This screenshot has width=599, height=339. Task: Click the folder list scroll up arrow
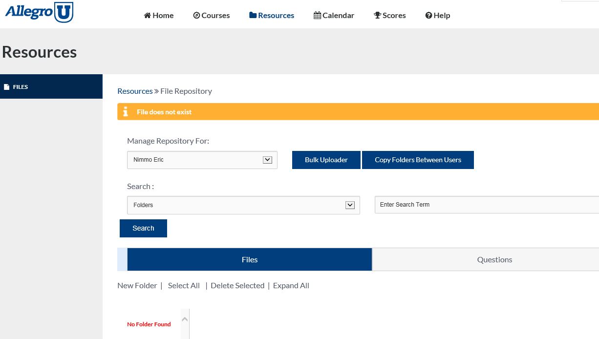click(185, 319)
